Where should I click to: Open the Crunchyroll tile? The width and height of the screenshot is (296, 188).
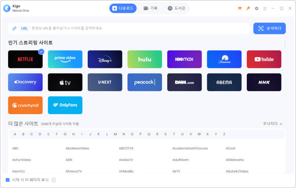(25, 105)
